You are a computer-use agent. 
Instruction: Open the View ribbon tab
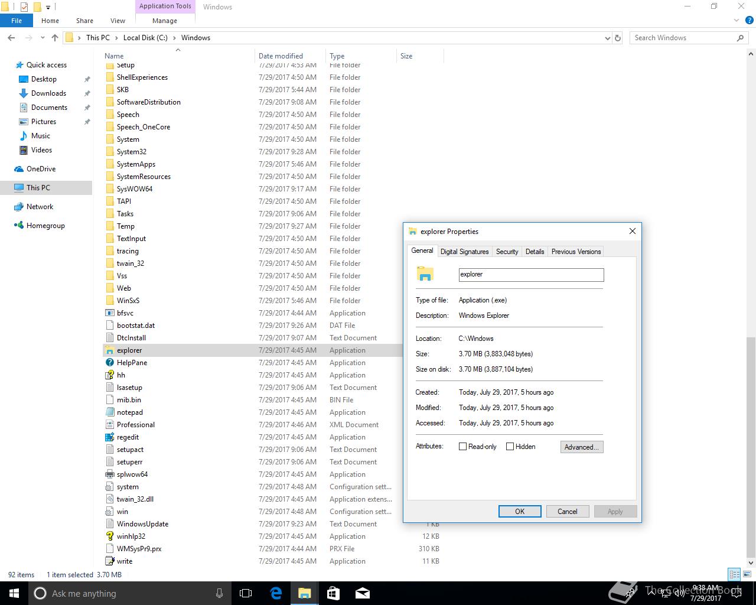coord(118,21)
